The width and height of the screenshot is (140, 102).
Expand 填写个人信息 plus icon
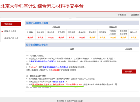click(x=2, y=31)
